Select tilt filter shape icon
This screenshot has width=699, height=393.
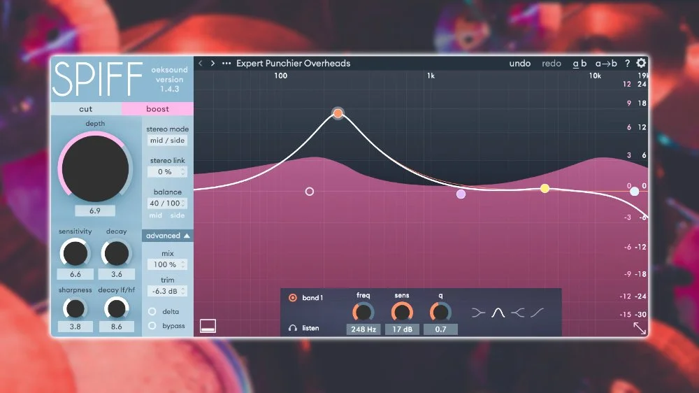pyautogui.click(x=537, y=313)
